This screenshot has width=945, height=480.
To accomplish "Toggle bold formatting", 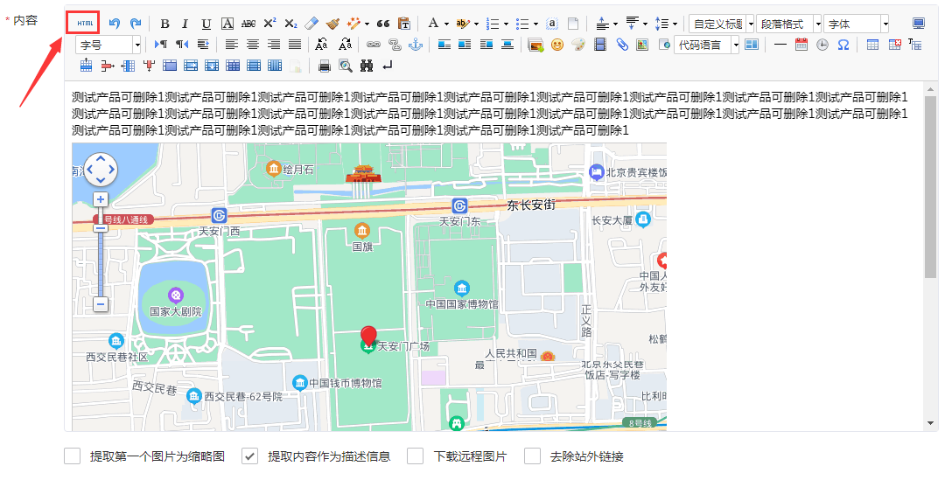I will tap(164, 24).
